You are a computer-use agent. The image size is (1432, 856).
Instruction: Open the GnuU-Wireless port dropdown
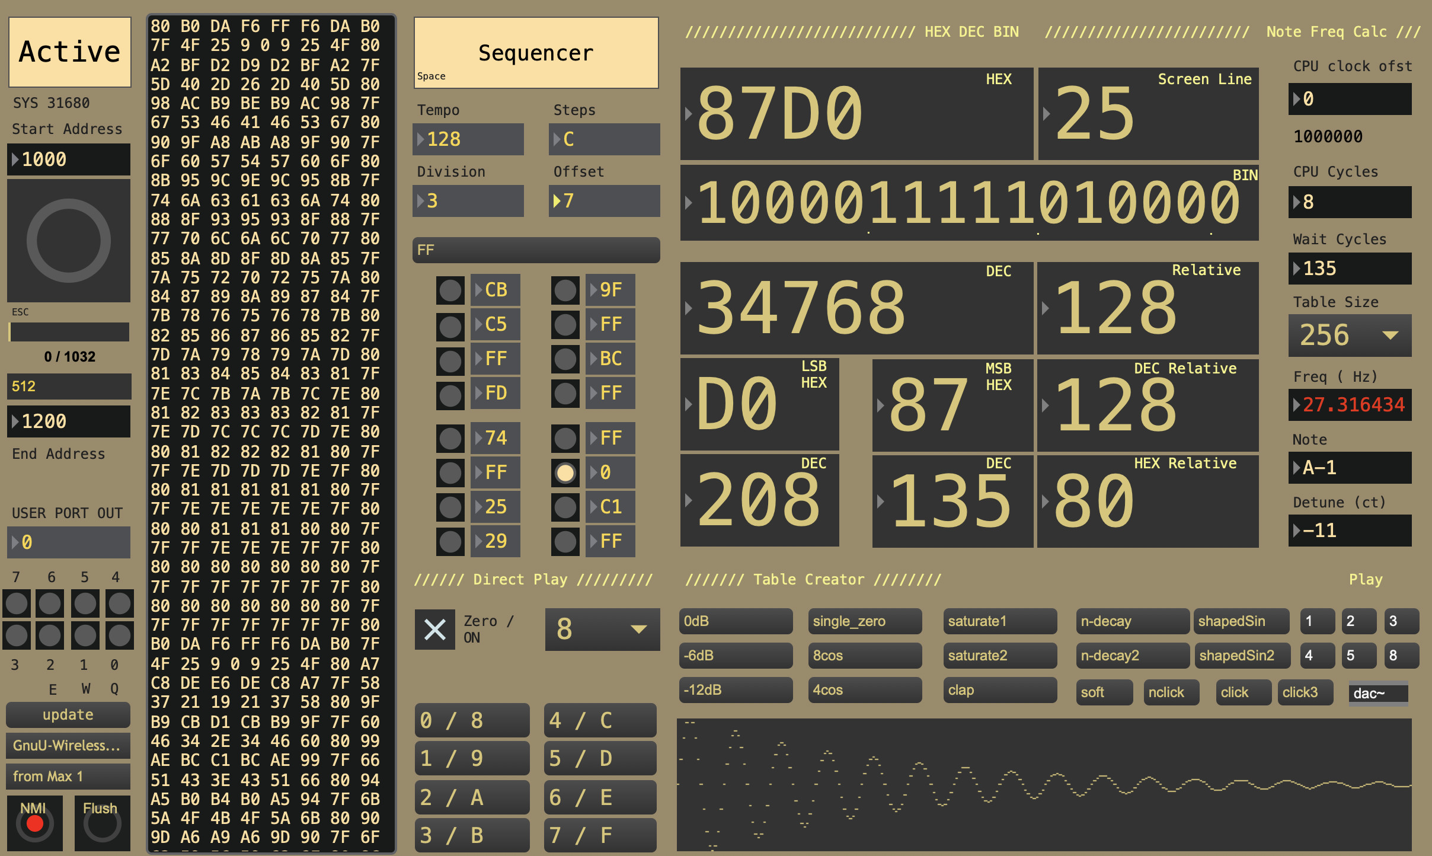tap(68, 745)
